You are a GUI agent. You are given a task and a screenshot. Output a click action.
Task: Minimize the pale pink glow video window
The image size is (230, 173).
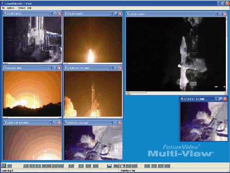click(51, 123)
